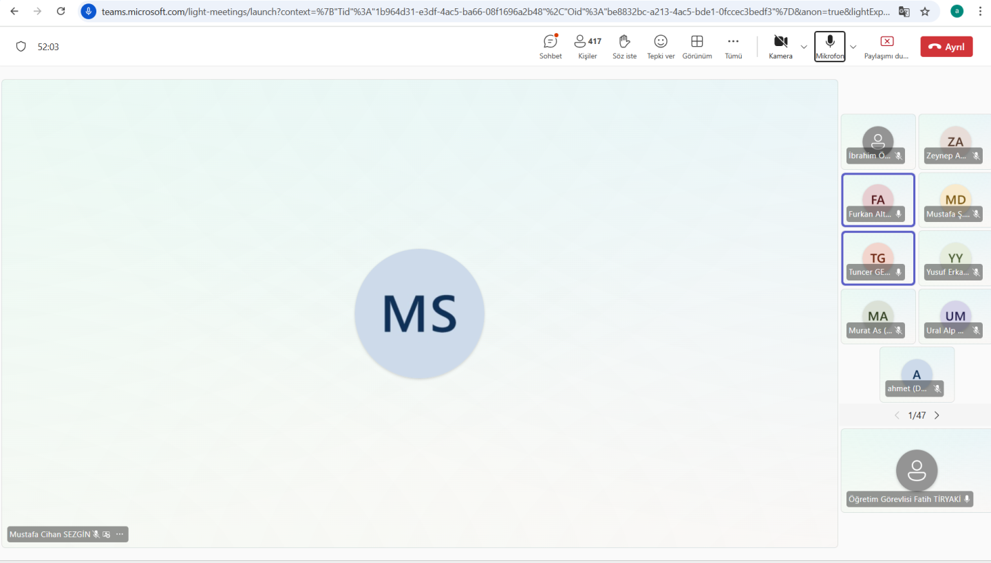The image size is (991, 563).
Task: Click the shield security icon
Action: (21, 47)
